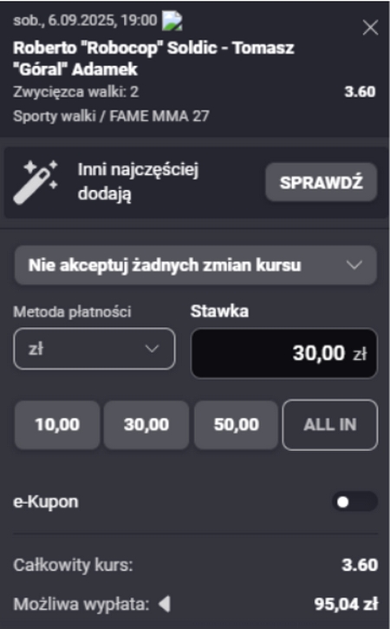Click the Stawka input field

[283, 353]
